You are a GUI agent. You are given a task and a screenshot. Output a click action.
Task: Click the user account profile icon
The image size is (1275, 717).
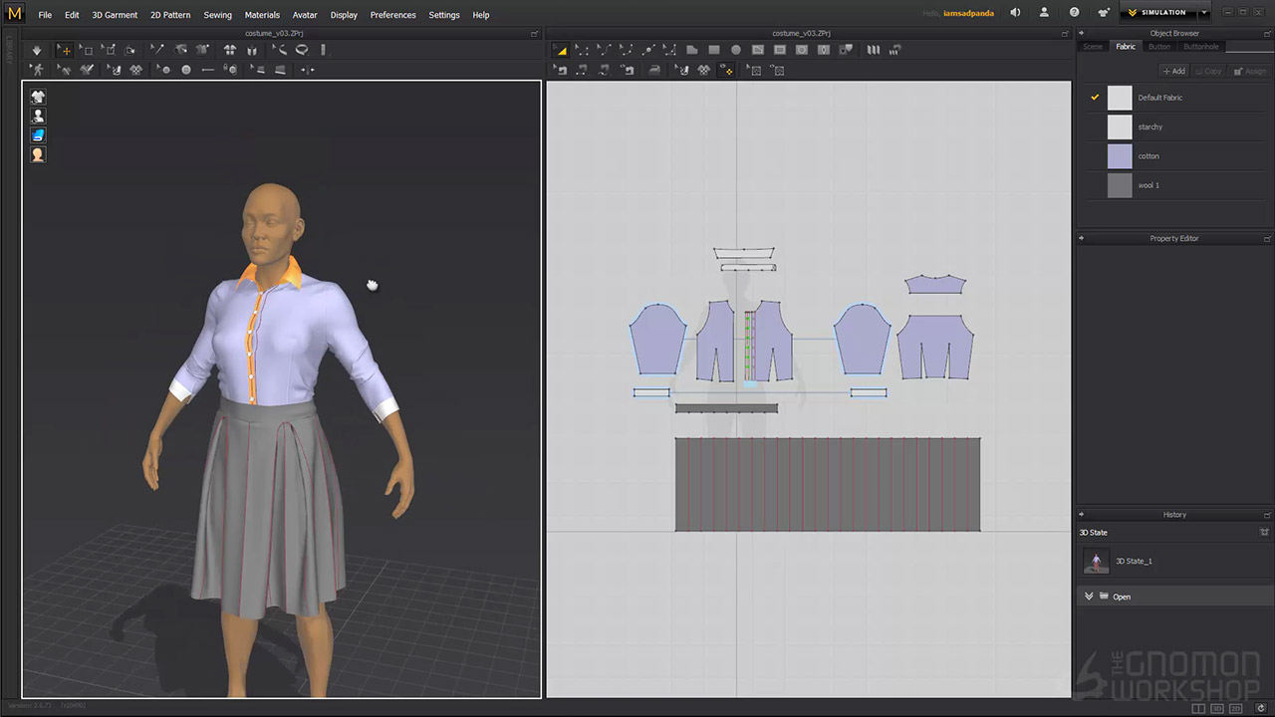pos(1044,13)
